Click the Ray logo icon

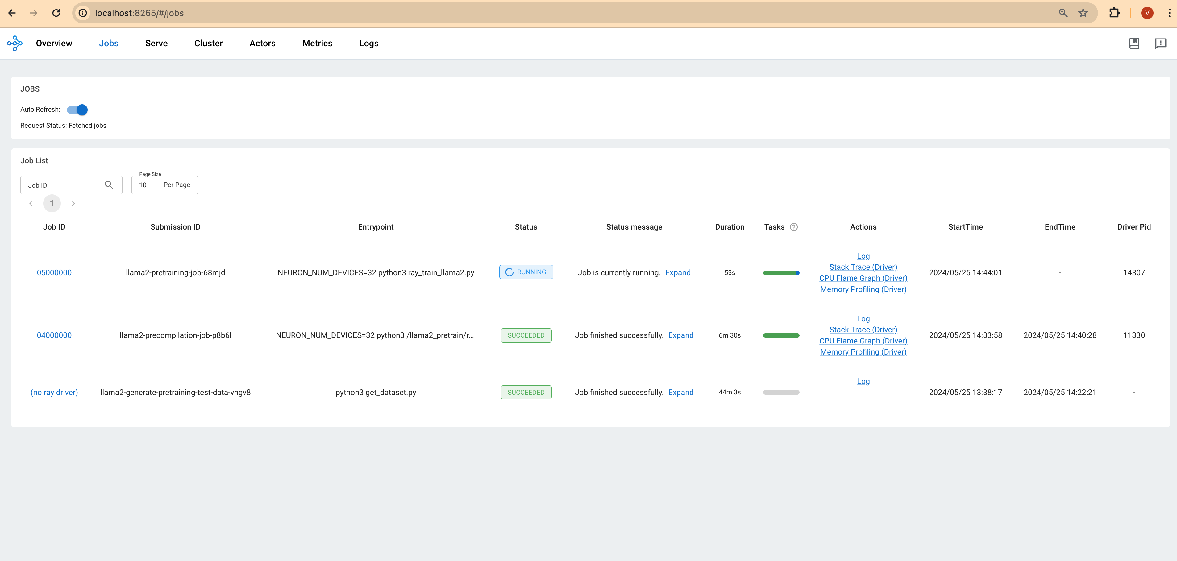pos(15,44)
